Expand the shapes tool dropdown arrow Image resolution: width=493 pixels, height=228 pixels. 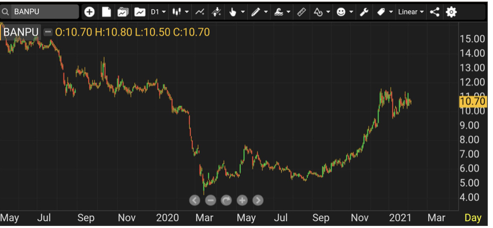coord(328,12)
